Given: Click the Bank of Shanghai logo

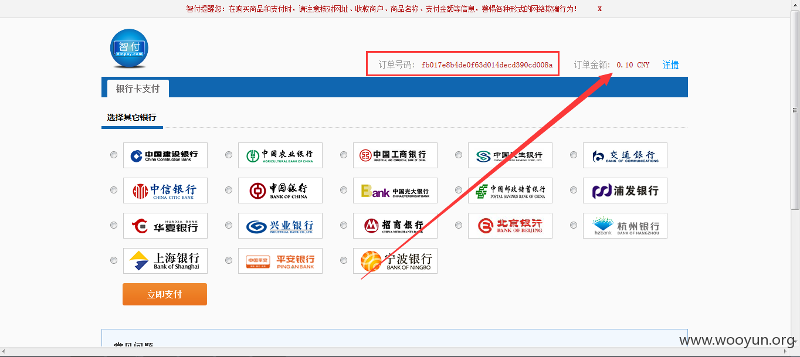Looking at the screenshot, I should point(165,261).
